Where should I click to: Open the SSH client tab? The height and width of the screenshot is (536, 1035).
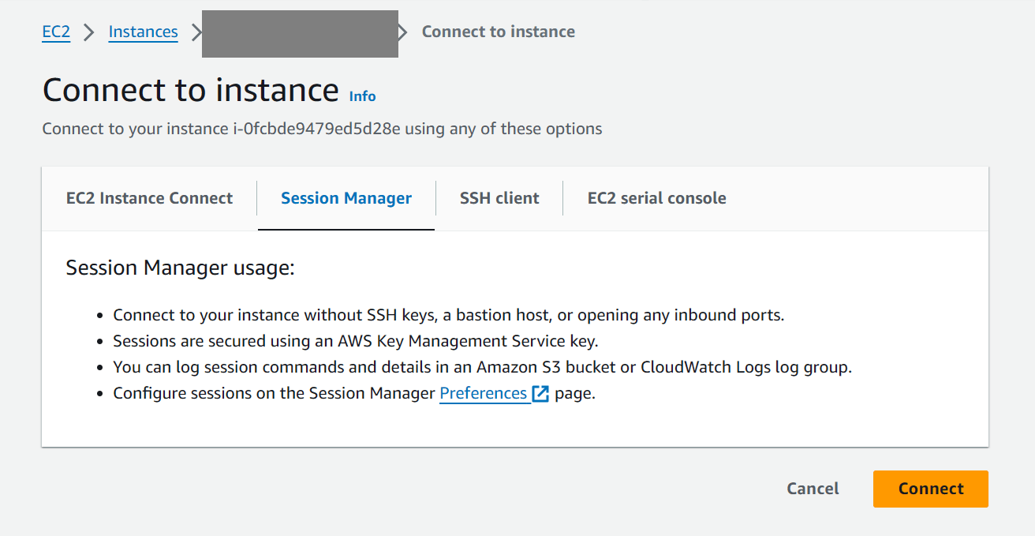point(499,198)
